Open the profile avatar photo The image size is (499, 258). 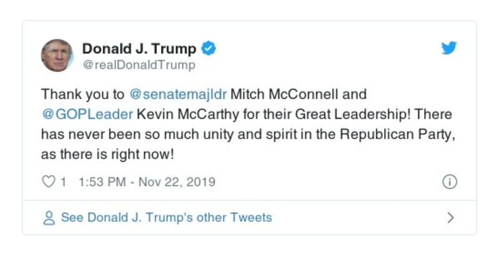[57, 55]
